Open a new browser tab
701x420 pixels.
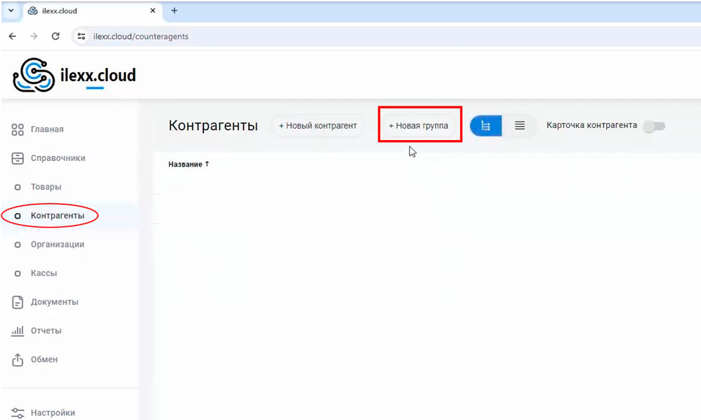175,10
